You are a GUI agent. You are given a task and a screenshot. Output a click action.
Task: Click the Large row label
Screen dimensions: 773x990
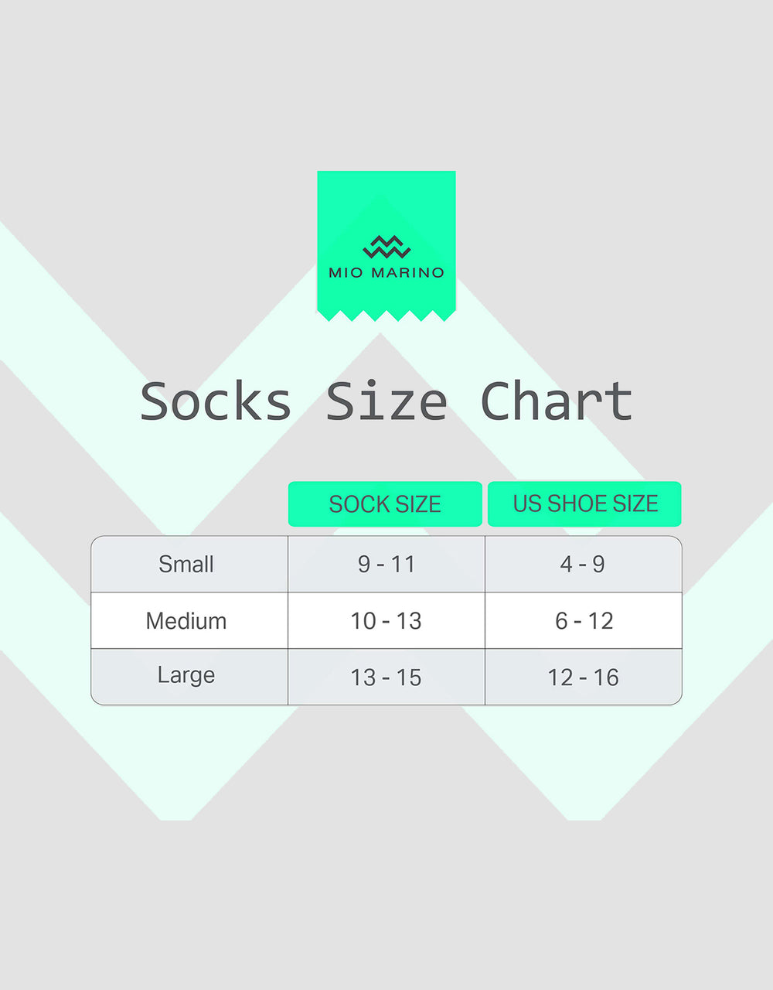(186, 676)
